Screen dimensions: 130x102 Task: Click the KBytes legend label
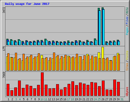[x=127, y=92]
